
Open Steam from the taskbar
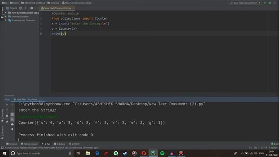point(125,153)
